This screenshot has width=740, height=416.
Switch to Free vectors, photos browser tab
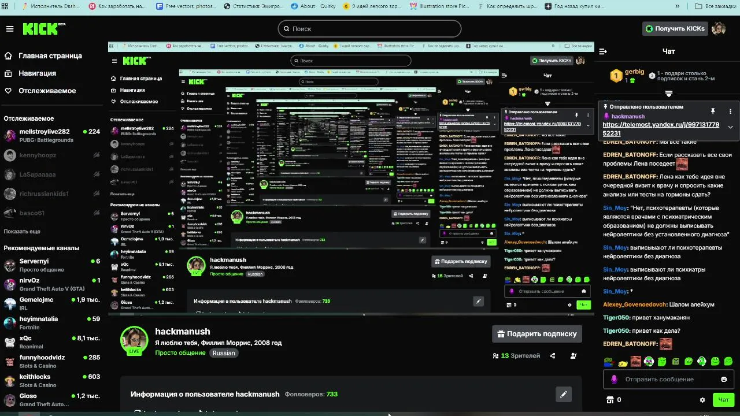[186, 6]
